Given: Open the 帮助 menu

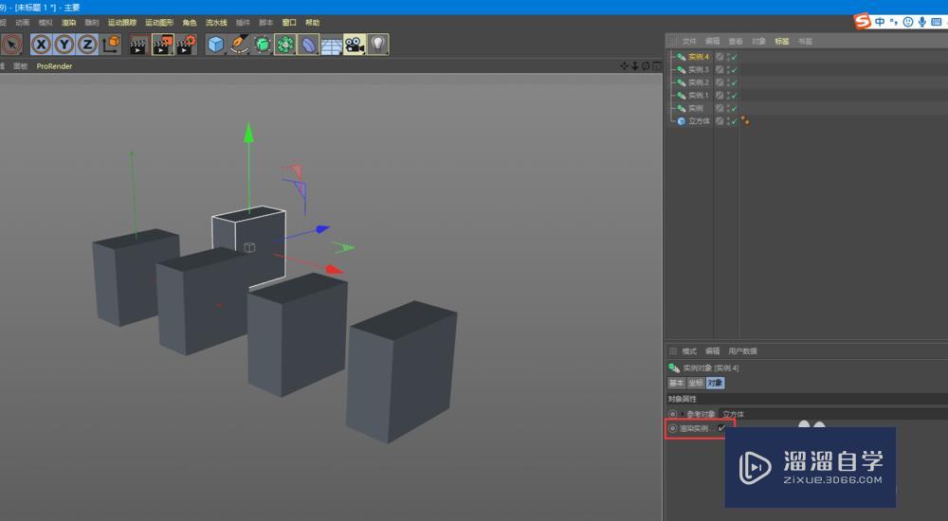Looking at the screenshot, I should point(313,23).
